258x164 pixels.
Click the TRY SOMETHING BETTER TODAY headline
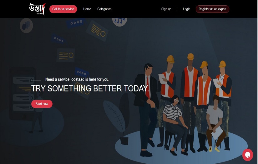click(90, 88)
